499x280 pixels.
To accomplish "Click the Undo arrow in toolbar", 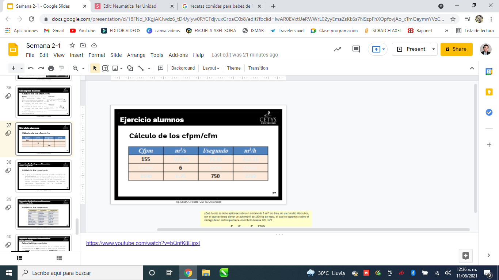I will pyautogui.click(x=31, y=68).
